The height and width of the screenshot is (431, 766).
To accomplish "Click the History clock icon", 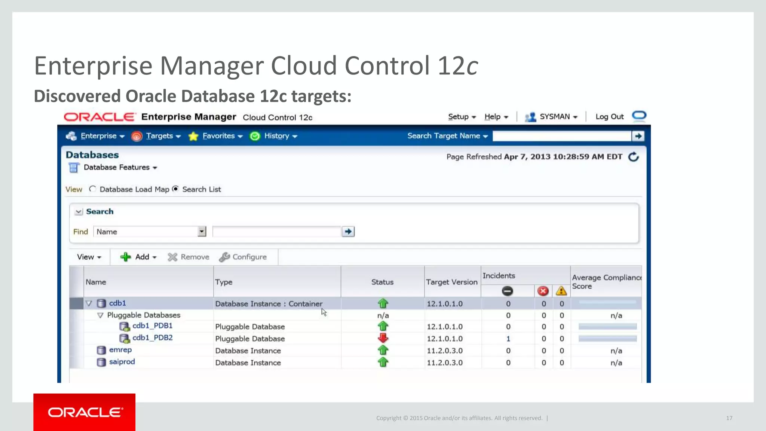I will [x=255, y=136].
